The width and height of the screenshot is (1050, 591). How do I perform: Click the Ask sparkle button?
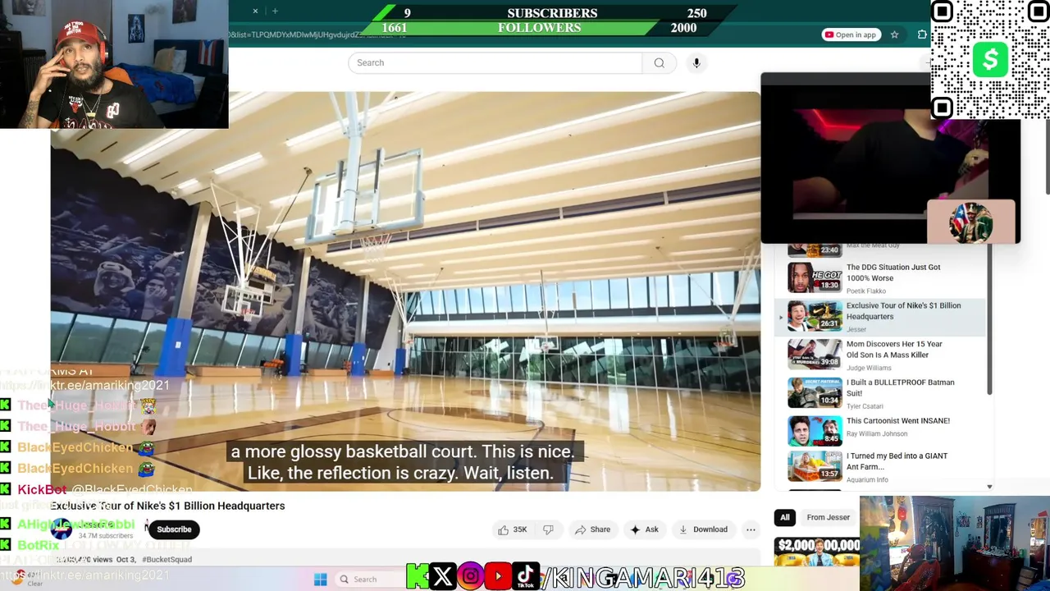[x=644, y=529]
